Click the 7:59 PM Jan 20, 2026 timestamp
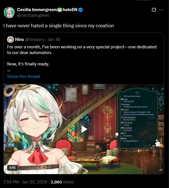Screen dimensions: 169x188 (x=25, y=182)
